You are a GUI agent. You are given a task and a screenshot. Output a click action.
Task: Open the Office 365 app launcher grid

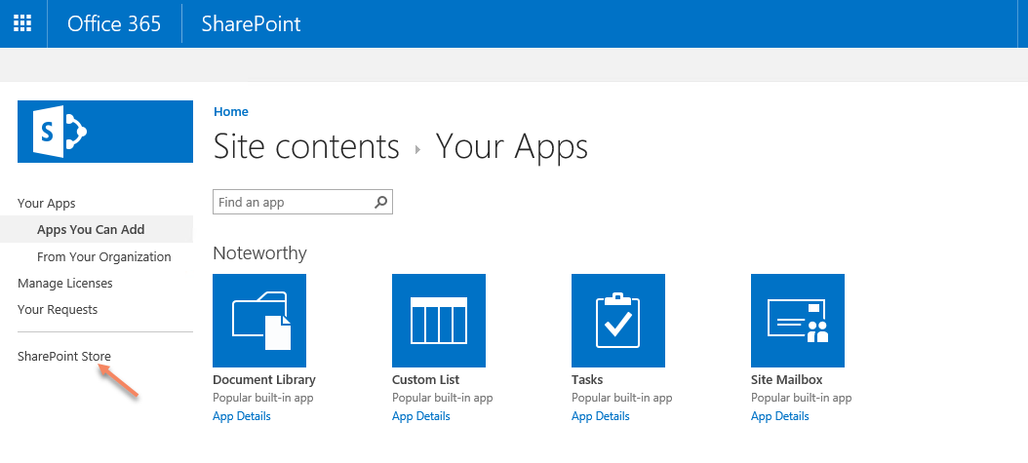[x=23, y=23]
